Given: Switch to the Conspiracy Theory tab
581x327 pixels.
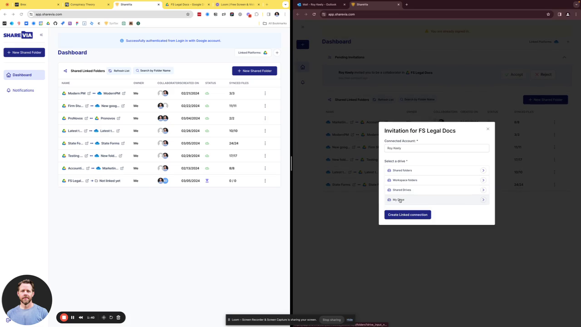Looking at the screenshot, I should 86,5.
